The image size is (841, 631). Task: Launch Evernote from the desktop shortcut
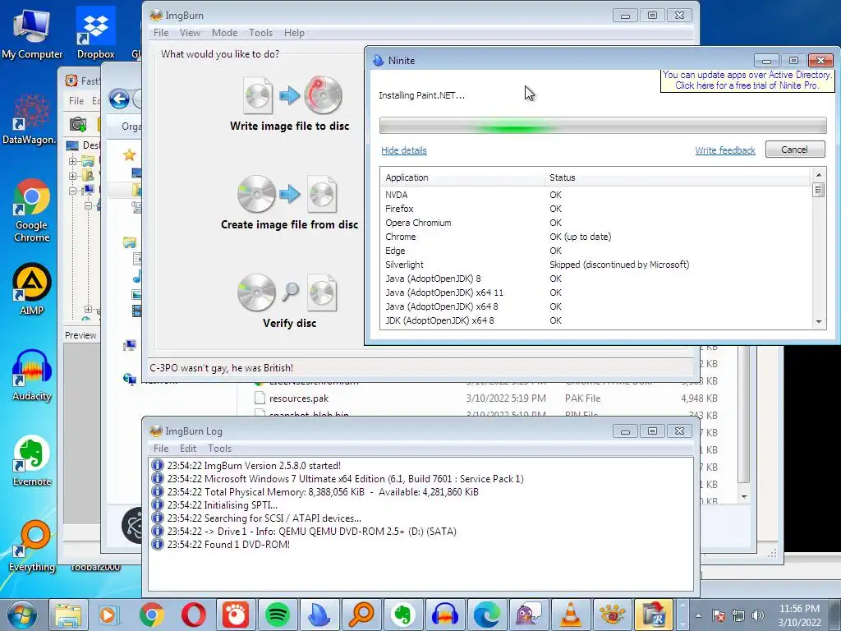coord(32,460)
